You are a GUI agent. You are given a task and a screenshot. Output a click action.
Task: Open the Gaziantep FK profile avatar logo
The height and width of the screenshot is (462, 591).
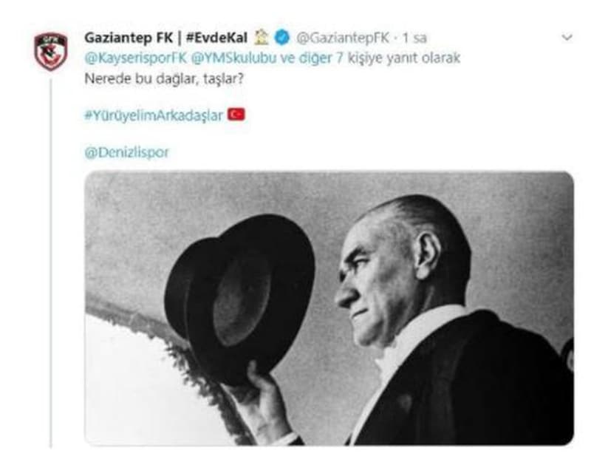51,51
